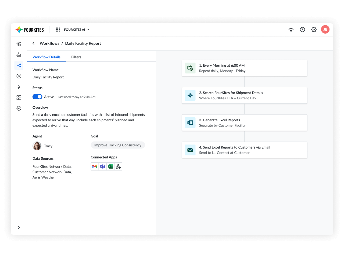Expand the sidebar with bottom chevron

[19, 228]
